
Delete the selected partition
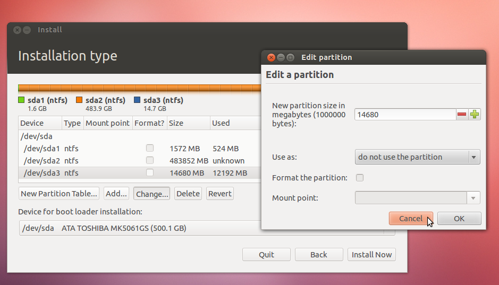point(188,194)
